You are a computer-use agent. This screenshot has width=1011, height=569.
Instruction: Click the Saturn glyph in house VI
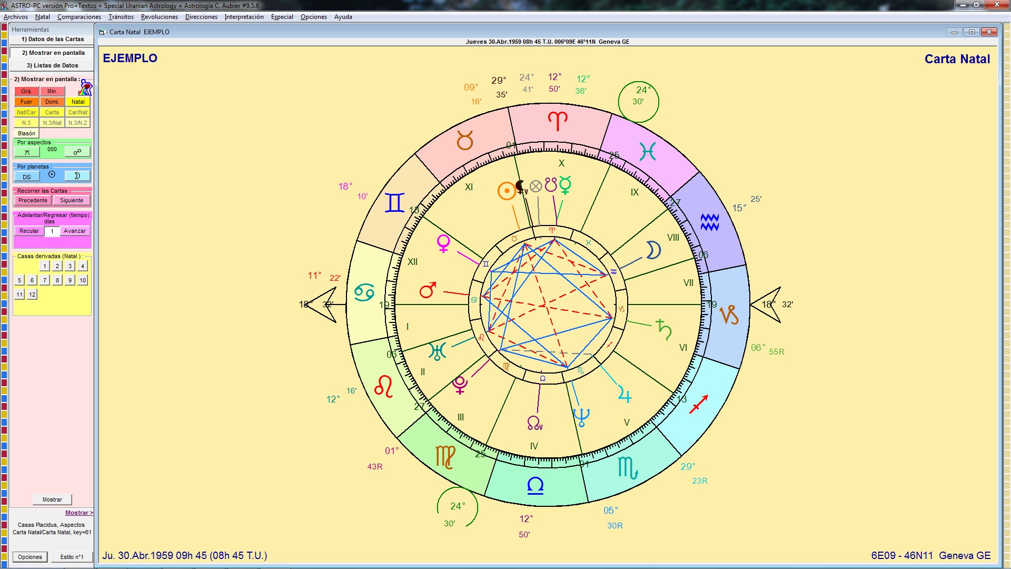pyautogui.click(x=663, y=330)
